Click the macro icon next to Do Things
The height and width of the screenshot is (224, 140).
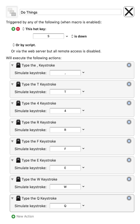12,12
